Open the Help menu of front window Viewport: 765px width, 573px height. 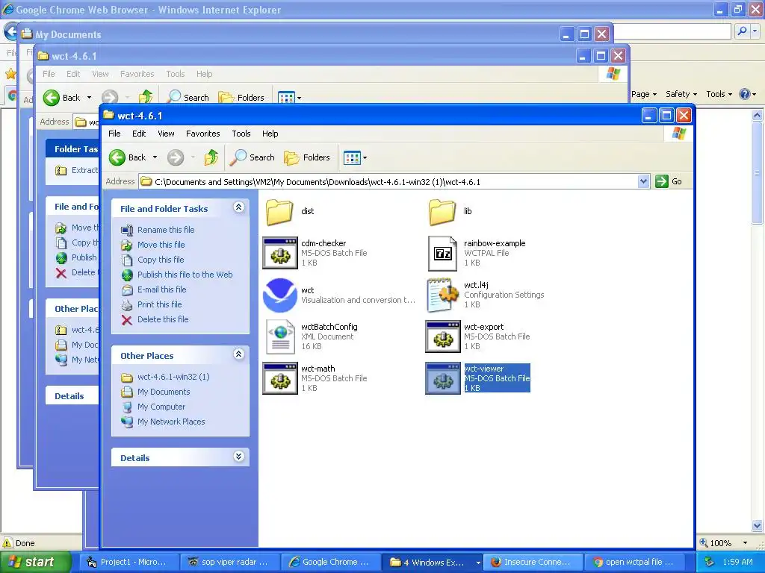point(270,134)
